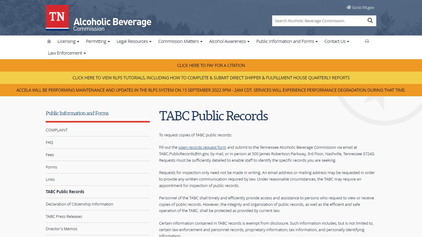Image resolution: width=422 pixels, height=237 pixels.
Task: Expand the Legal Resources dropdown menu
Action: pos(134,41)
